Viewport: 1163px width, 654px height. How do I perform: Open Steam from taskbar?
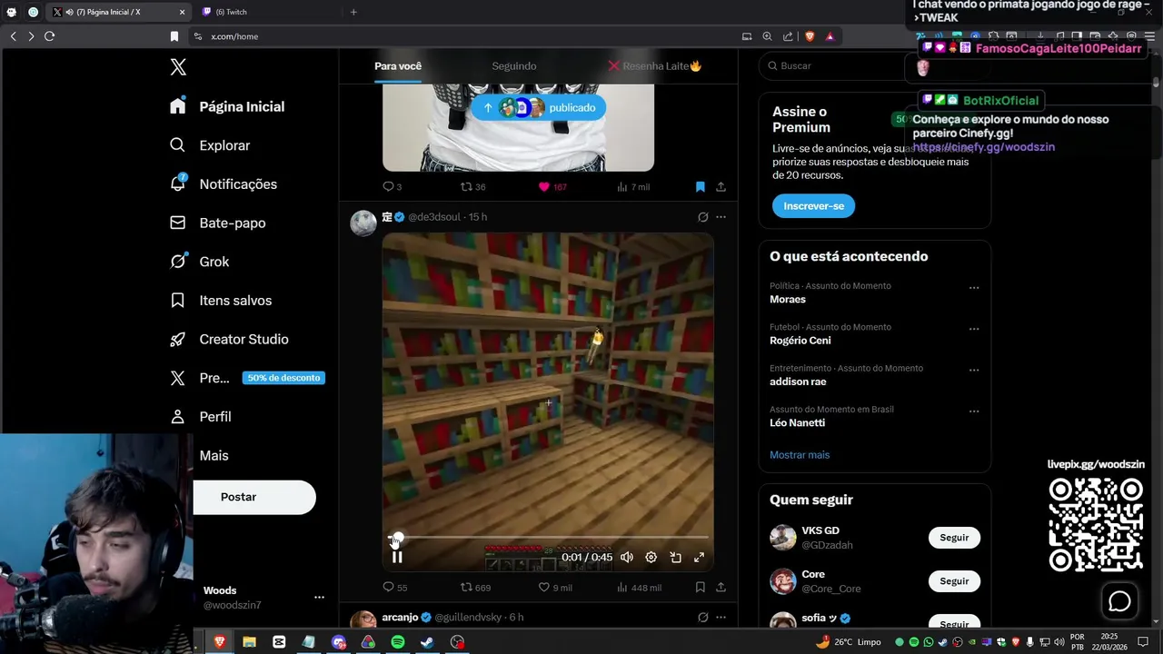(x=427, y=642)
